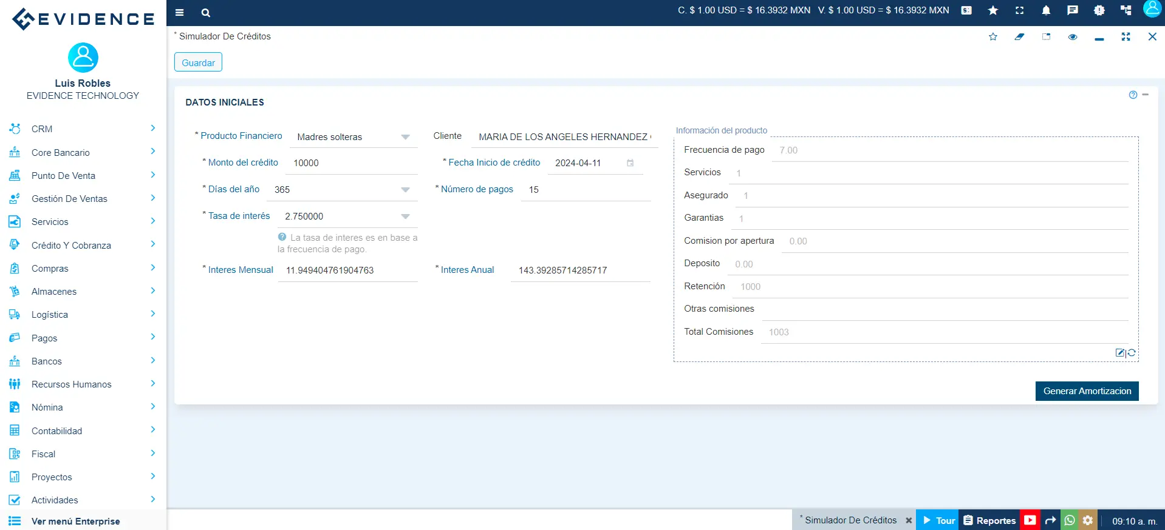The image size is (1165, 530).
Task: Collapse the Datos Iniciales panel
Action: tap(1146, 95)
